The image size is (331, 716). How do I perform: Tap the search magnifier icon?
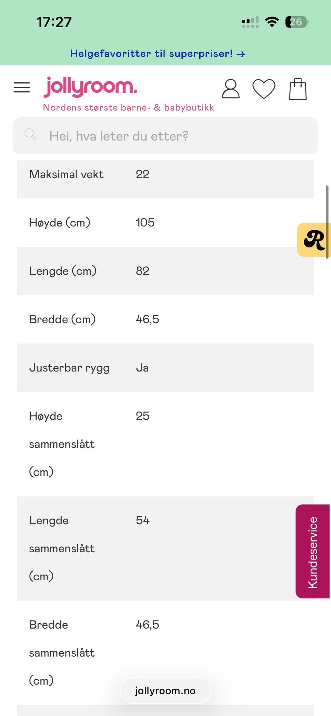coord(30,134)
